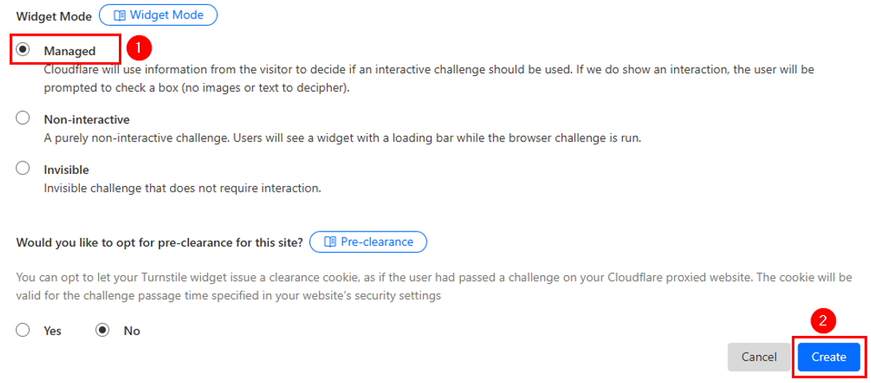This screenshot has width=871, height=383.
Task: Click the book icon in Widget Mode button
Action: coord(120,15)
